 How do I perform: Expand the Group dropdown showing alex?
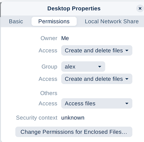tap(83, 66)
